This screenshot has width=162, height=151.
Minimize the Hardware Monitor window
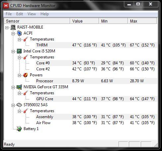tap(129, 4)
